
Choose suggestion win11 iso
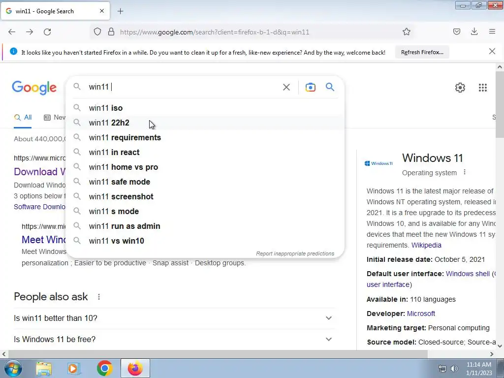pyautogui.click(x=205, y=108)
